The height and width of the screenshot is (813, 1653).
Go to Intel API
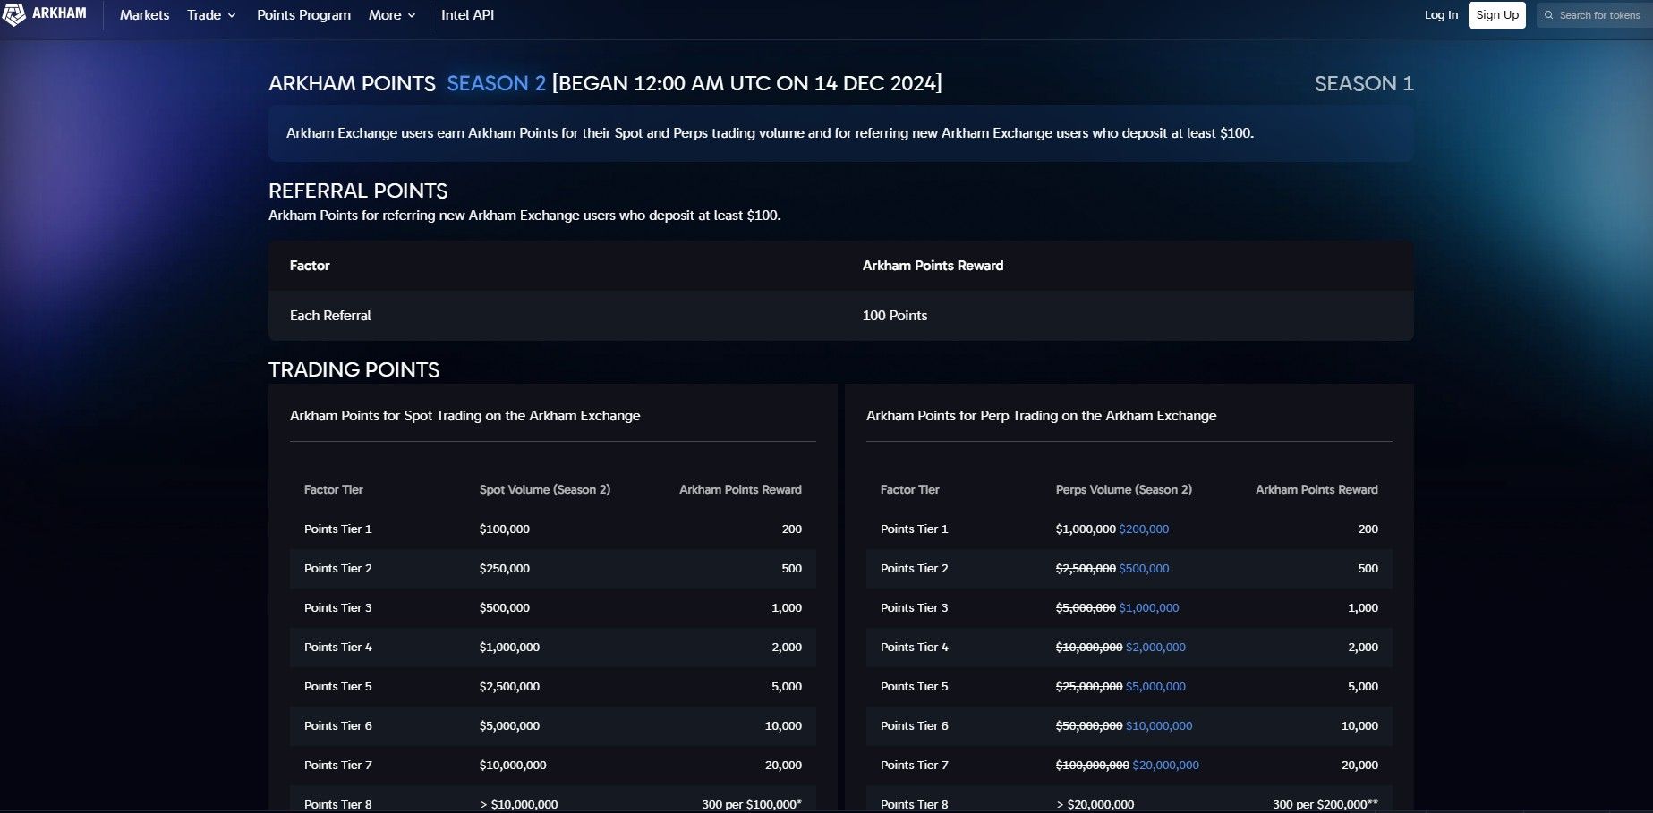click(x=467, y=15)
